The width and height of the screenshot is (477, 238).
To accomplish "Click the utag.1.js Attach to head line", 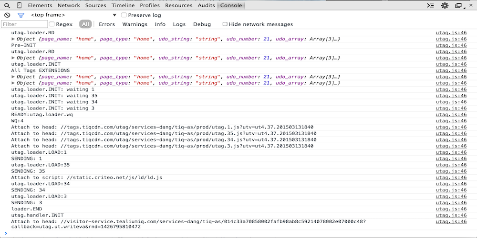I will [162, 127].
